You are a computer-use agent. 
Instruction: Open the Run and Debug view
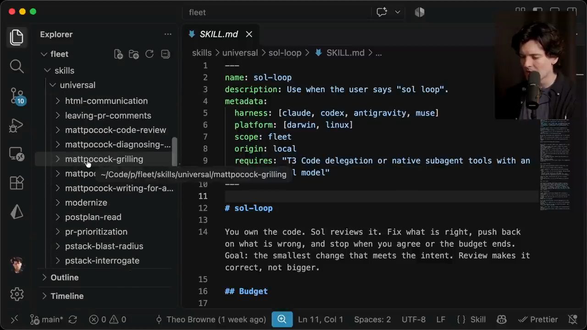(x=17, y=125)
